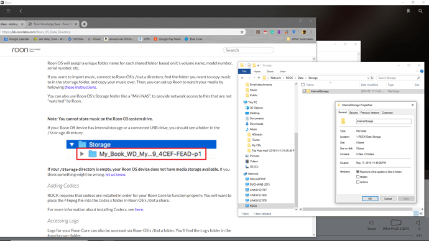Collapse Storage folder triangle in article image
The image size is (429, 241).
(71, 145)
